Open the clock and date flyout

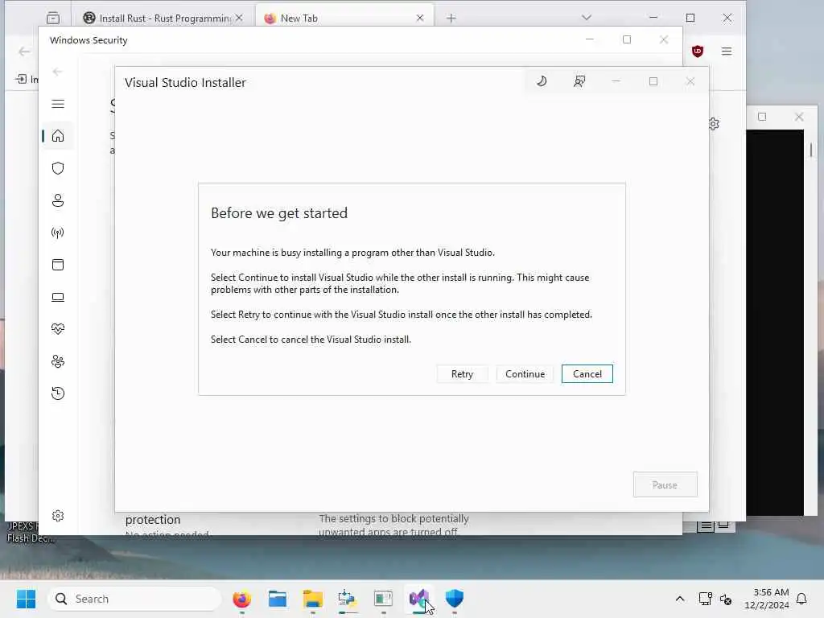[x=767, y=599]
